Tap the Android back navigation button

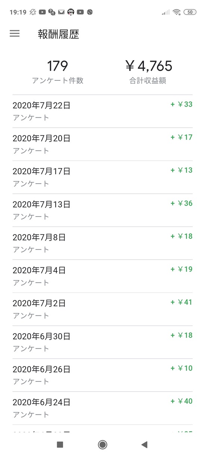[x=145, y=444]
